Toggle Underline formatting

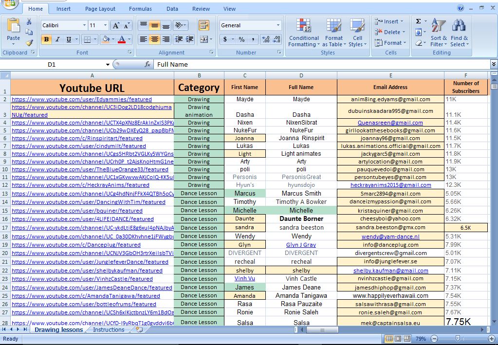(69, 39)
